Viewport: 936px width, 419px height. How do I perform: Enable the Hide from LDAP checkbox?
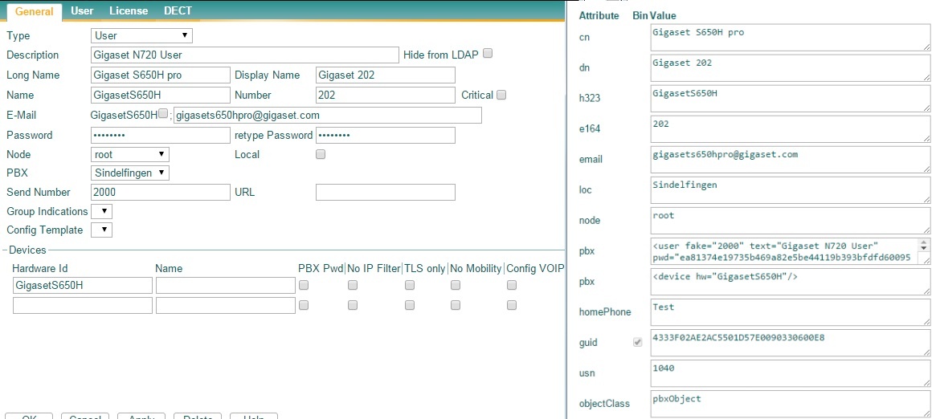[x=488, y=53]
